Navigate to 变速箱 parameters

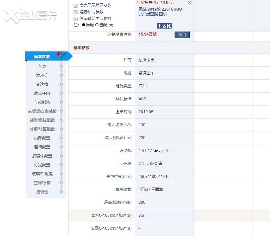(x=42, y=84)
